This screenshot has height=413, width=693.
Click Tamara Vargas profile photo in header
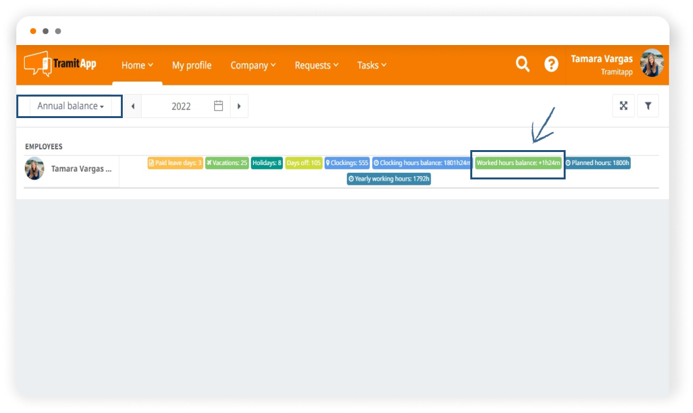(651, 63)
